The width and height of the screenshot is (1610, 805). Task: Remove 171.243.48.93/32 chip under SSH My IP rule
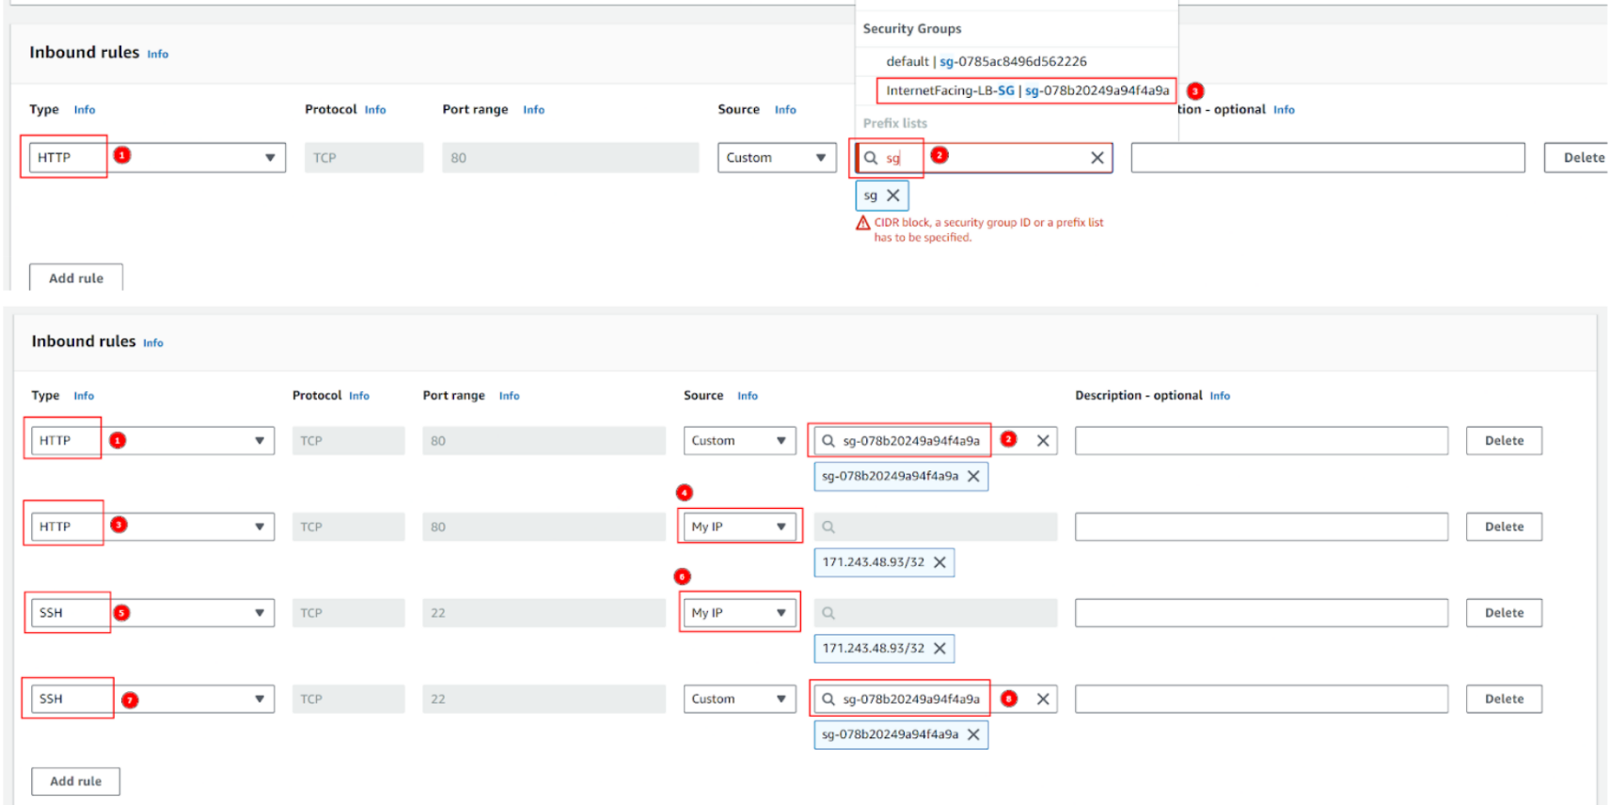pos(939,648)
